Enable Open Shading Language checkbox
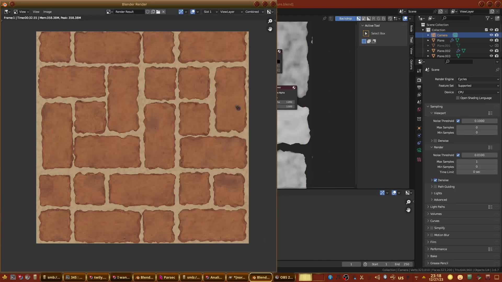The width and height of the screenshot is (502, 282). pos(458,98)
